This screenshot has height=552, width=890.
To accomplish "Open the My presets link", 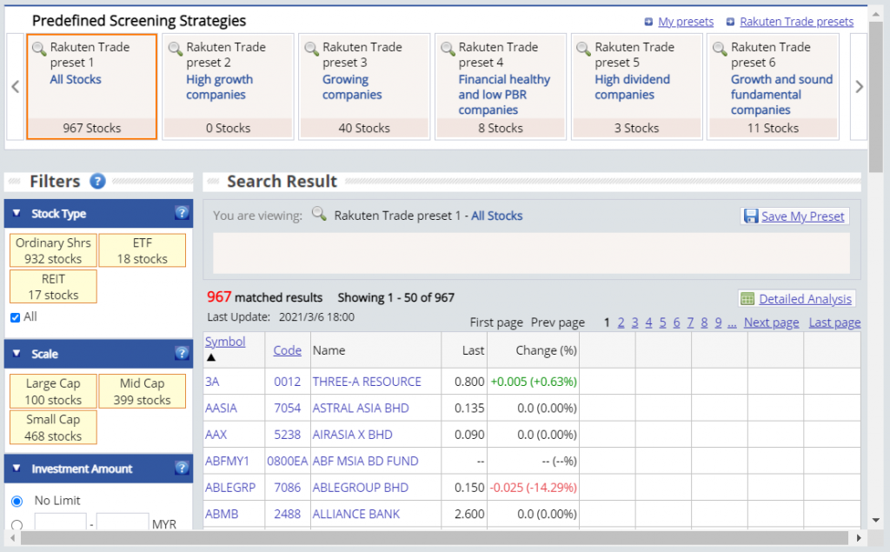I will 686,22.
